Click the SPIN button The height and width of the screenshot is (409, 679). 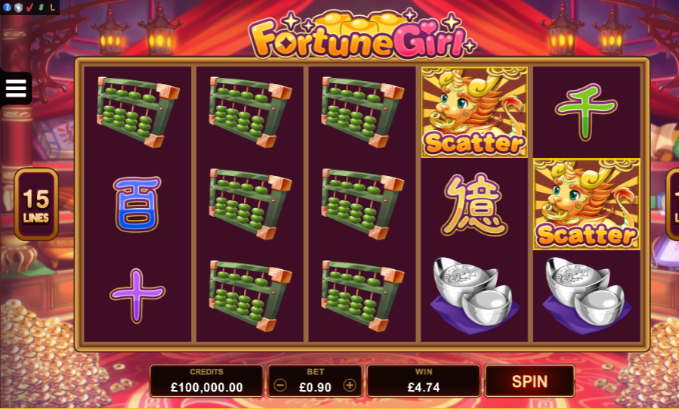[x=529, y=381]
